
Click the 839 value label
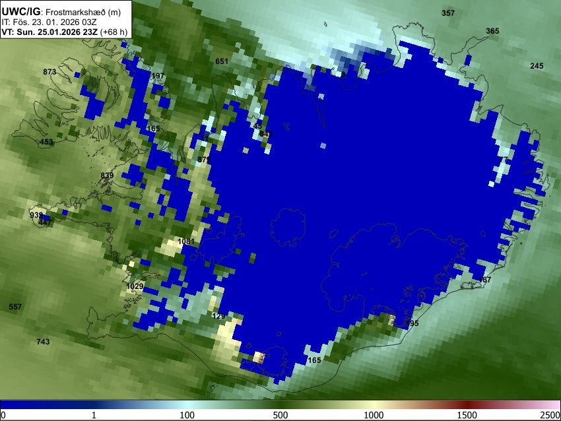pyautogui.click(x=107, y=176)
